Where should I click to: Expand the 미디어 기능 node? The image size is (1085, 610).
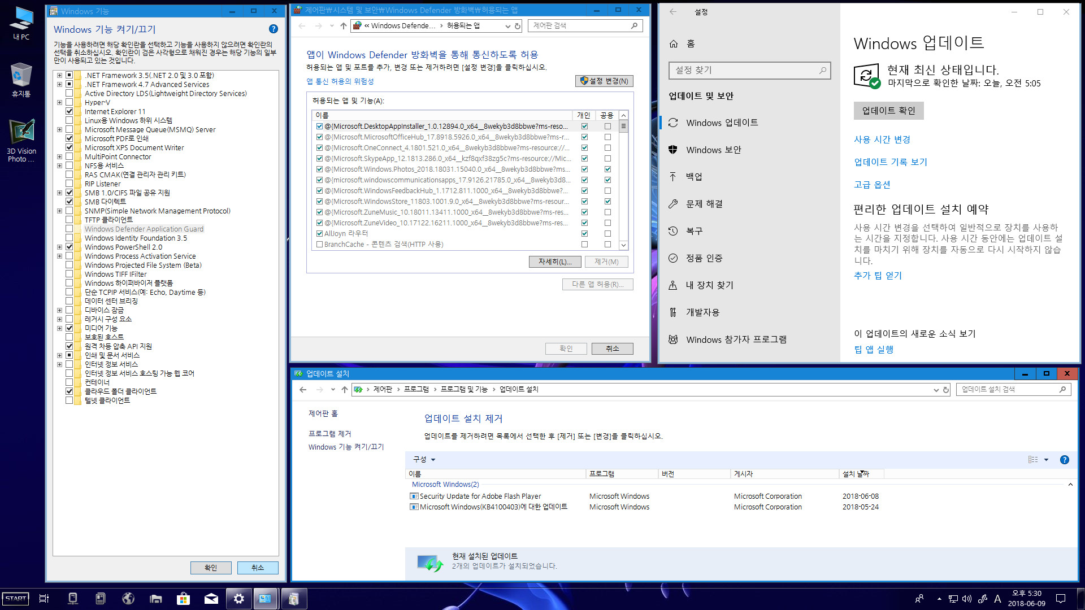[59, 328]
